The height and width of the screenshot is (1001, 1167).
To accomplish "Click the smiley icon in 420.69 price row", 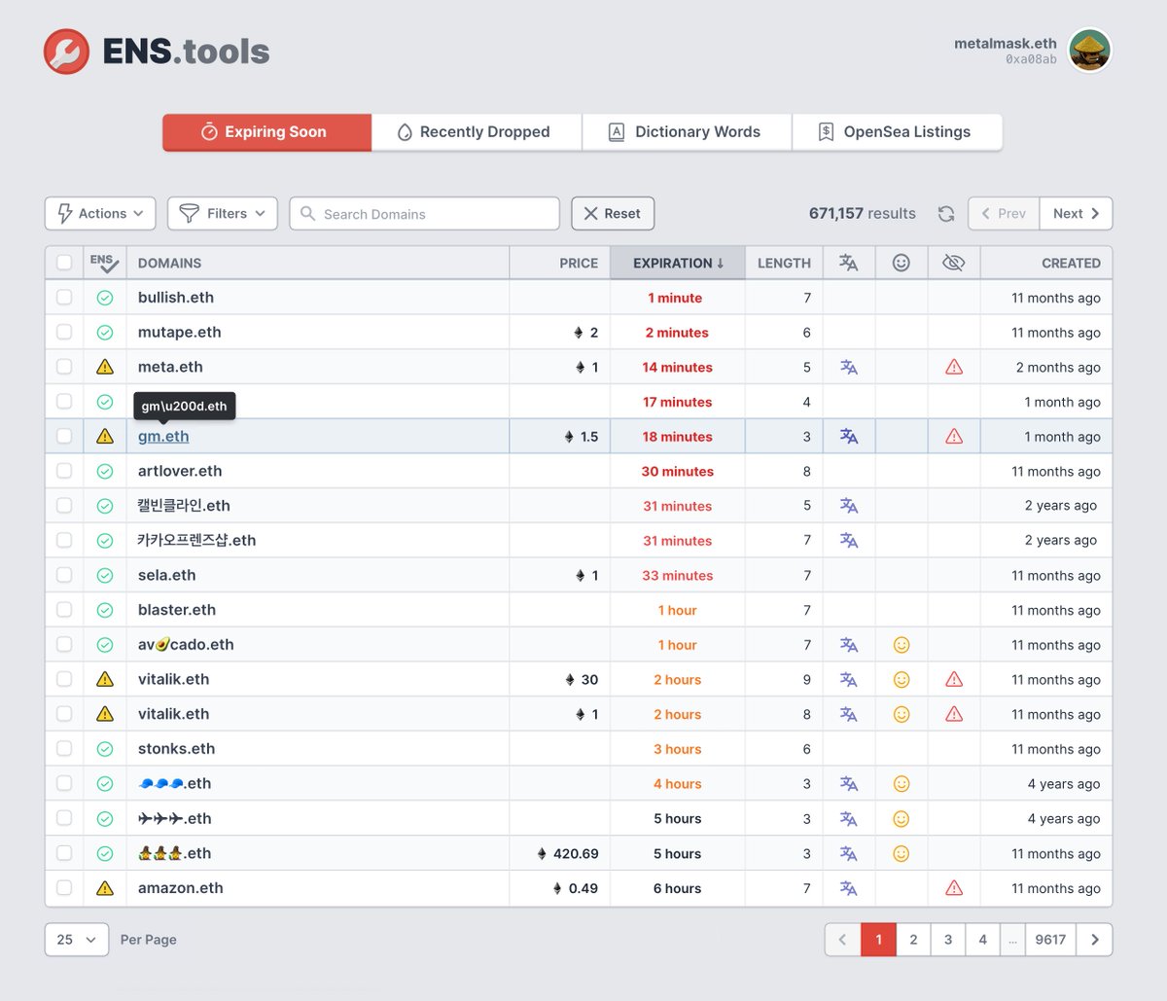I will [902, 853].
